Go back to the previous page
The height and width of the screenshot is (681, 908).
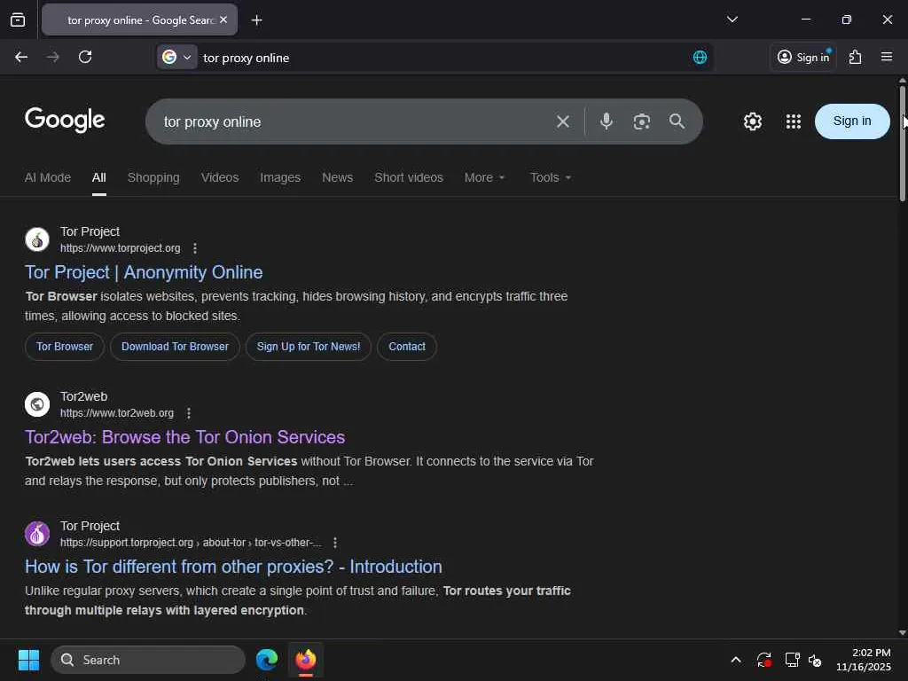[x=21, y=57]
